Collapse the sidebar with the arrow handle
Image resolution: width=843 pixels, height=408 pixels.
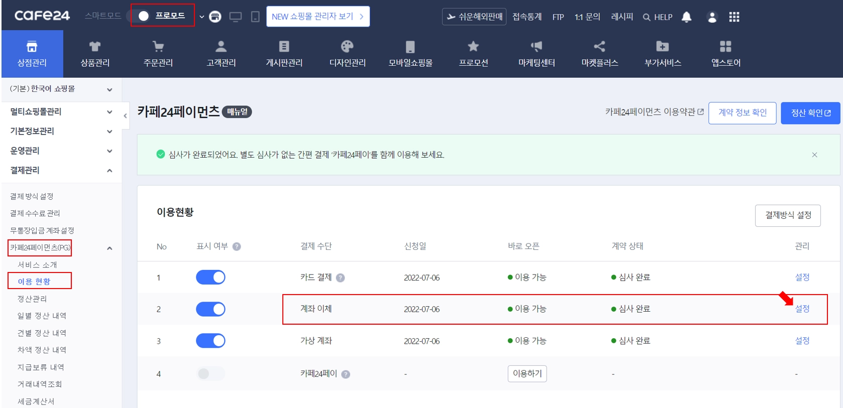[125, 116]
